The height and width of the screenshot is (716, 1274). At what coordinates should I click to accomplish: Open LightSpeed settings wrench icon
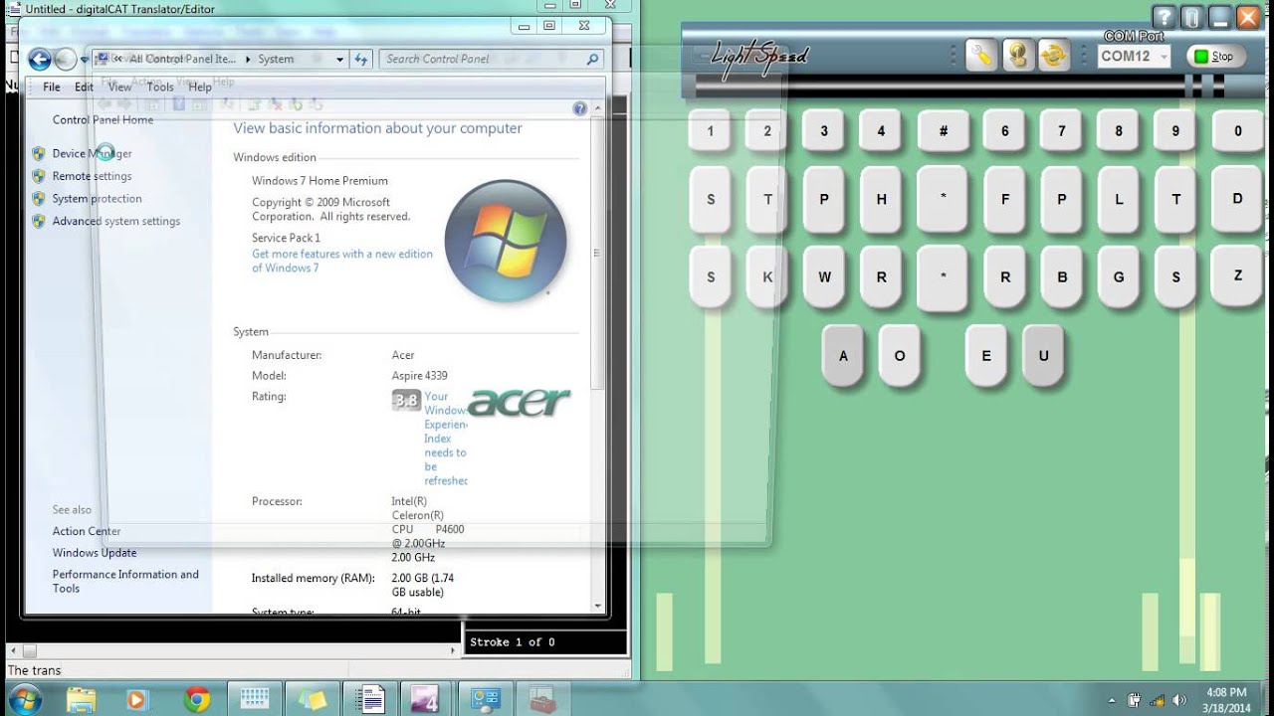click(981, 56)
